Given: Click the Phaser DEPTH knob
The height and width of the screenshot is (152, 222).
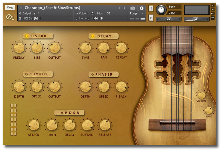Looking at the screenshot, I should point(85,86).
